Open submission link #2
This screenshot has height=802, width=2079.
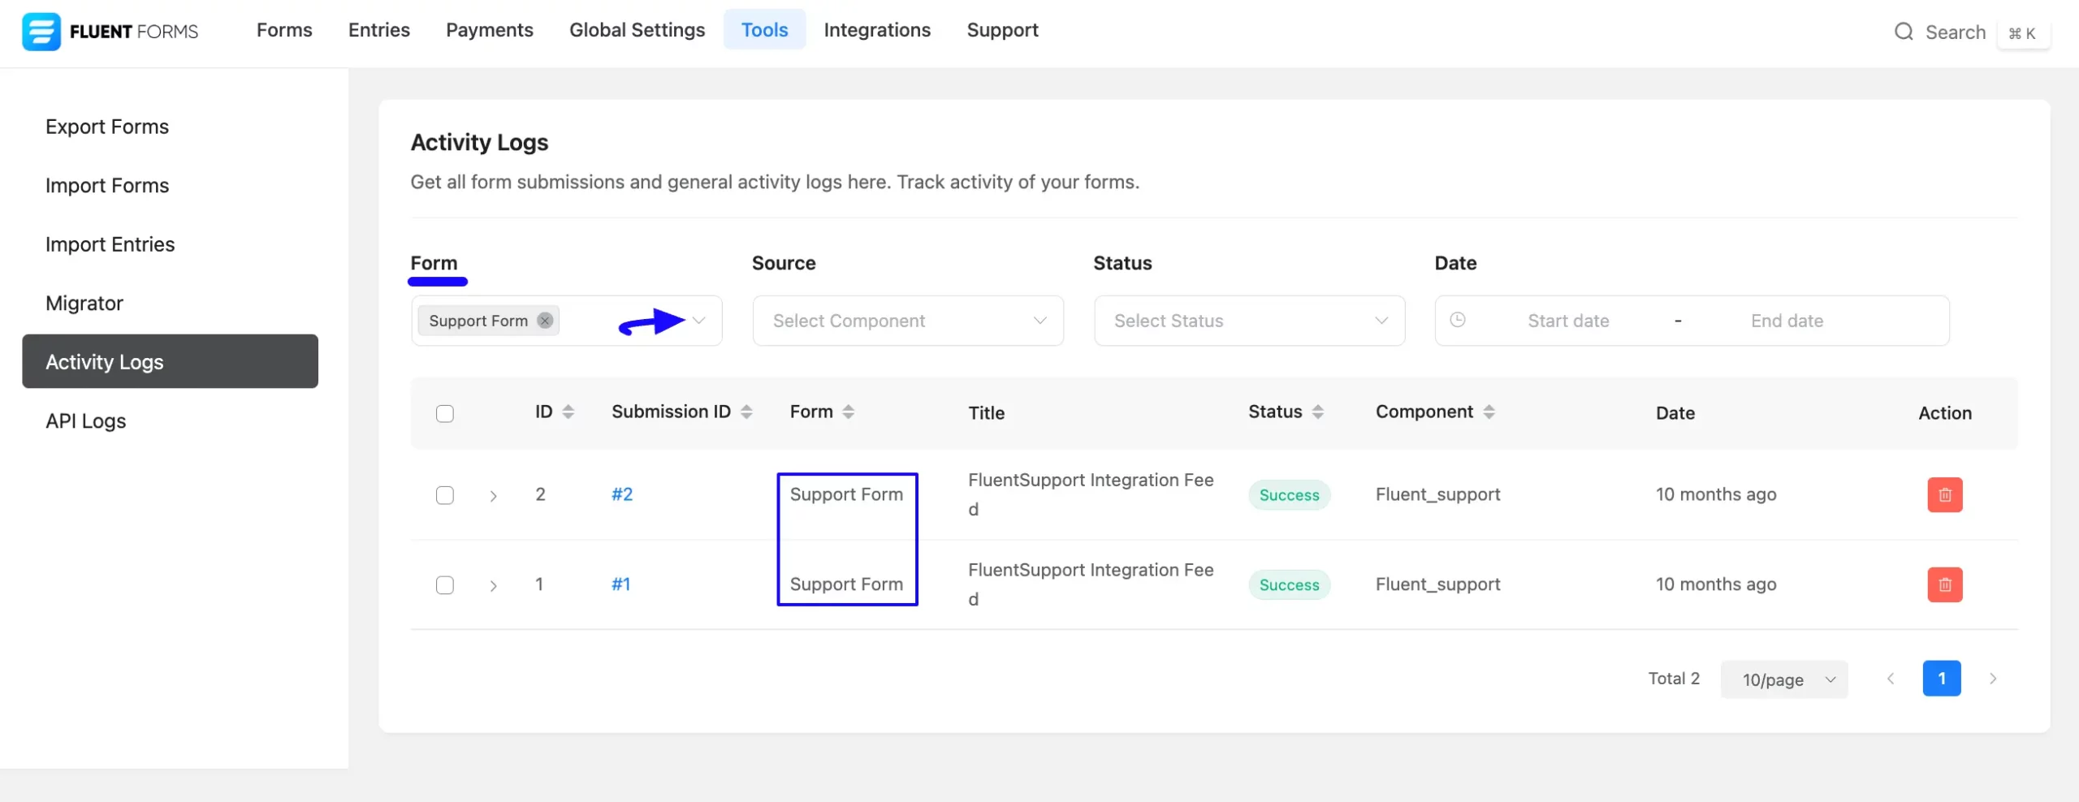coord(622,494)
